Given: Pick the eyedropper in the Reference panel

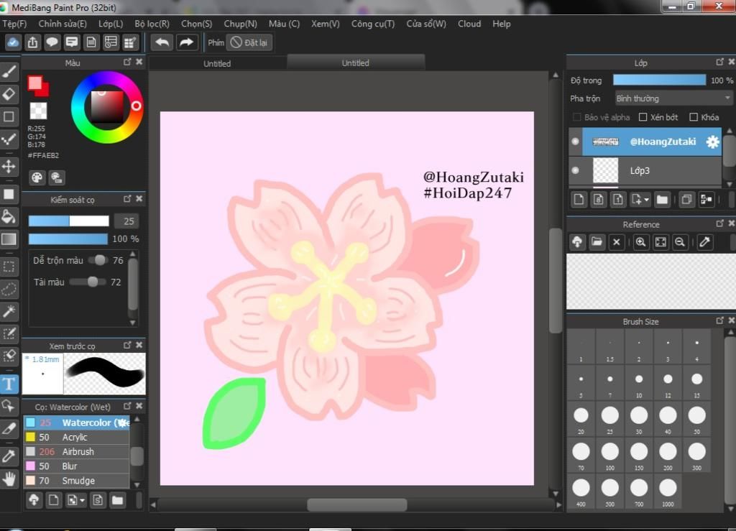Looking at the screenshot, I should click(704, 242).
